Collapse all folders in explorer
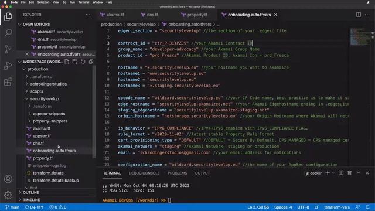The image size is (375, 211). click(x=91, y=62)
